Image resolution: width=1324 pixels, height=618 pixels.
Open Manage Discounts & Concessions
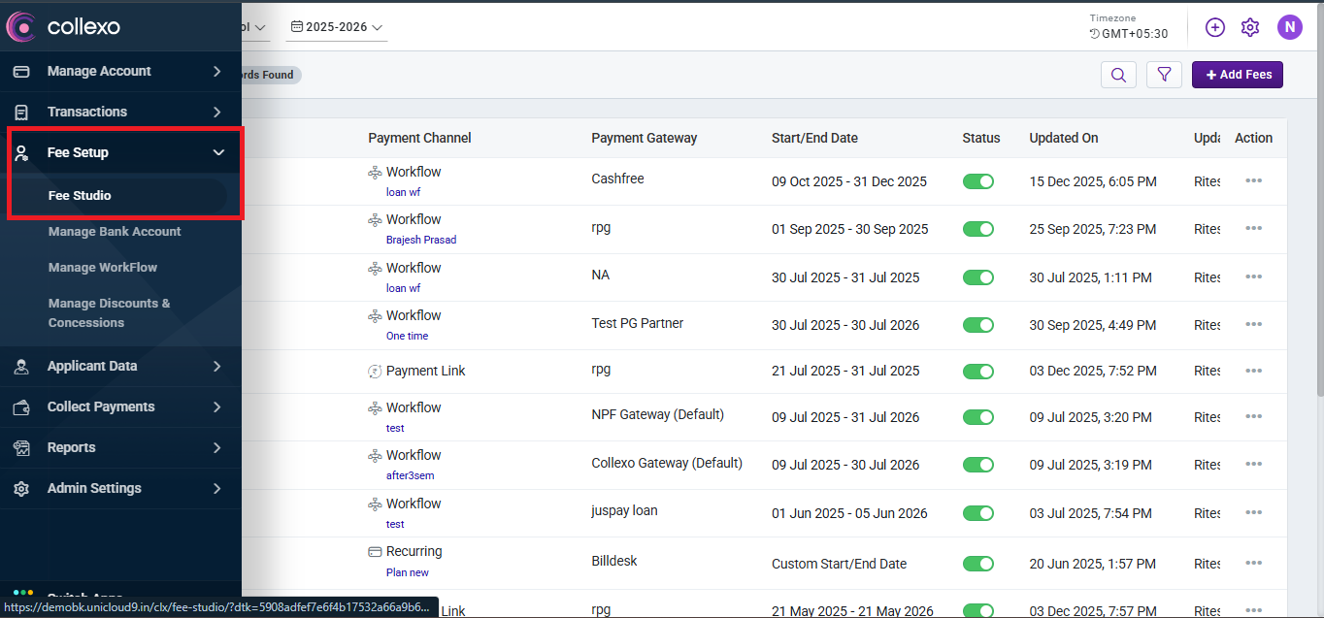[109, 312]
